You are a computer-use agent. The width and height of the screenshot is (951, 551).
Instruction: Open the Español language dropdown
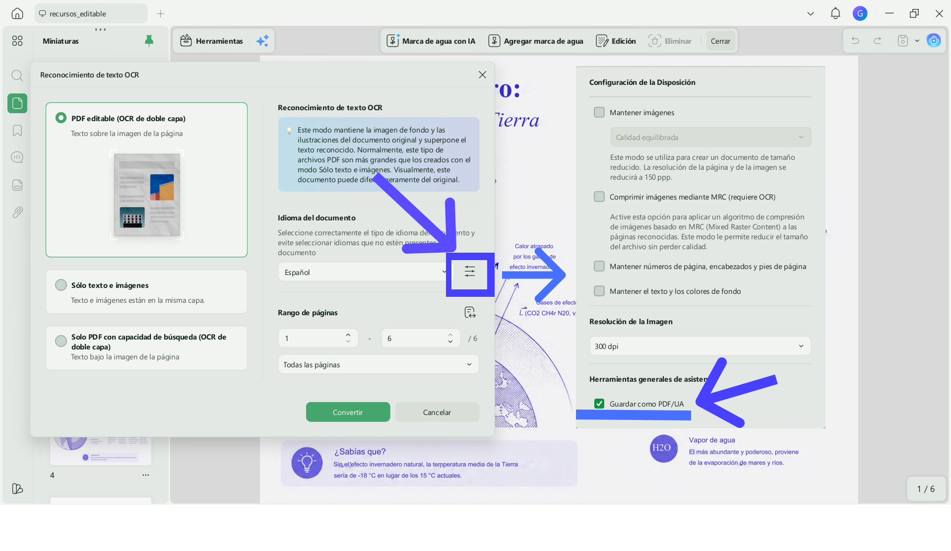point(366,272)
